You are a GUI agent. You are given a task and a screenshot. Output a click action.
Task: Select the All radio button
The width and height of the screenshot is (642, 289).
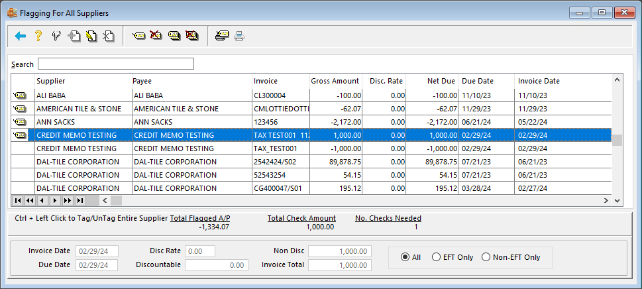(x=405, y=257)
